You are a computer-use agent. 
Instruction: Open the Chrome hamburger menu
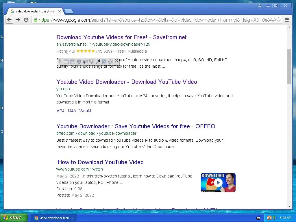pyautogui.click(x=287, y=20)
